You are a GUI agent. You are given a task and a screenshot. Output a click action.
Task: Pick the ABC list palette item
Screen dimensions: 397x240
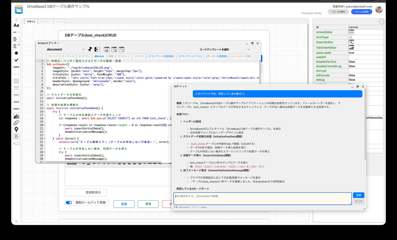click(x=16, y=136)
